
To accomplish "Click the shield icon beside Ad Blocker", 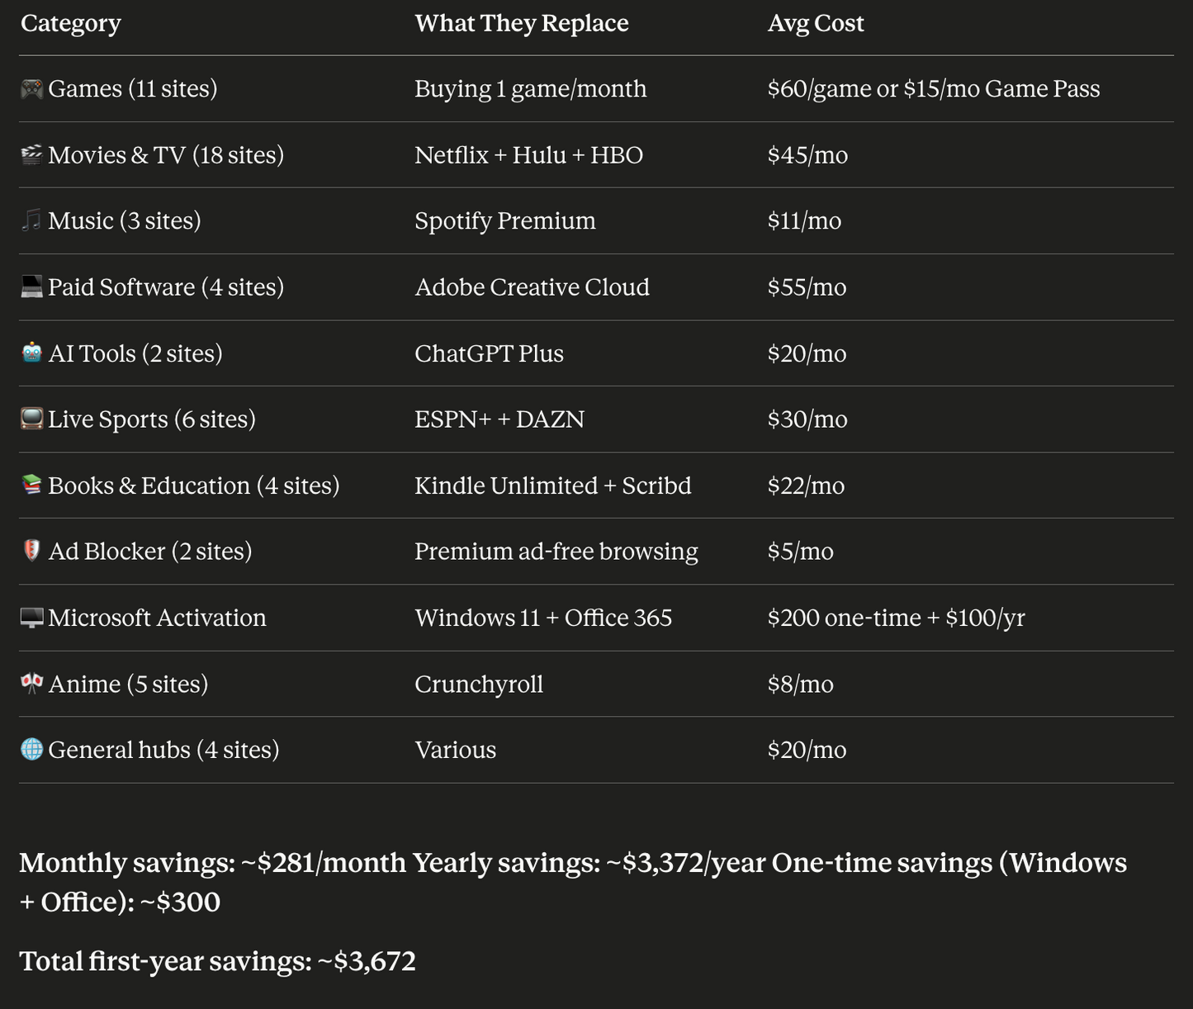I will click(31, 551).
